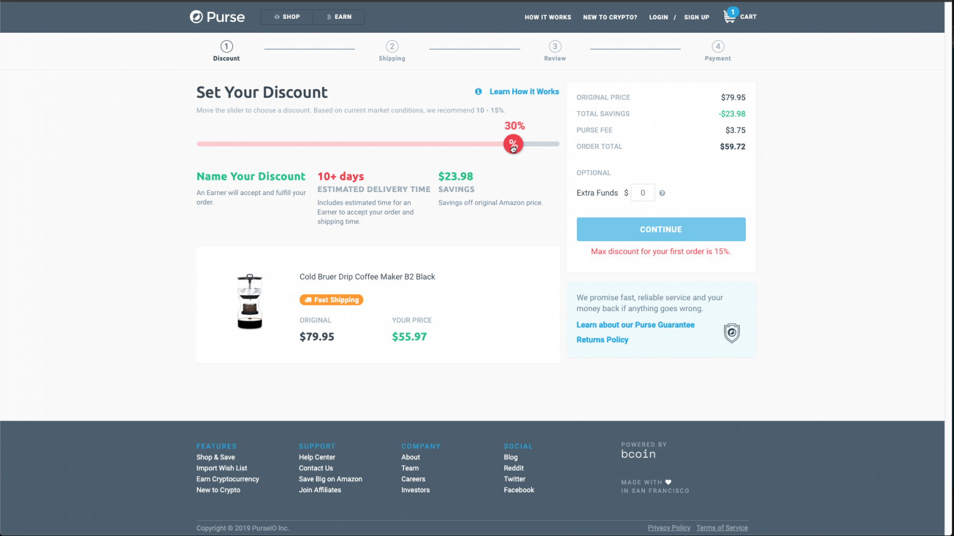Click the Extra Funds help question icon
This screenshot has width=954, height=536.
(x=662, y=193)
